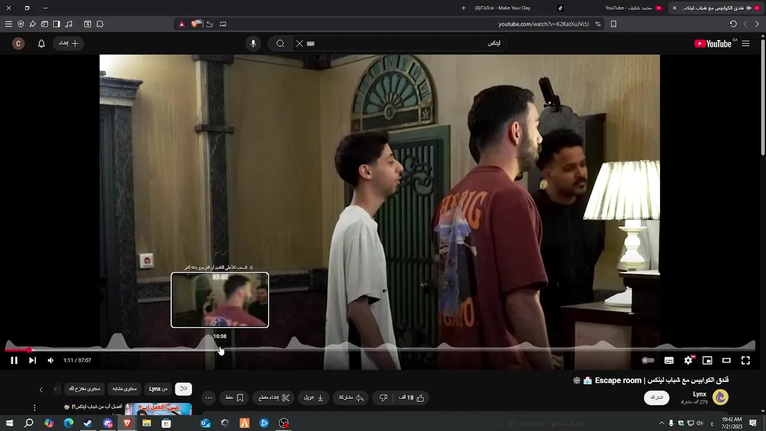Skip to the next video

(32, 360)
